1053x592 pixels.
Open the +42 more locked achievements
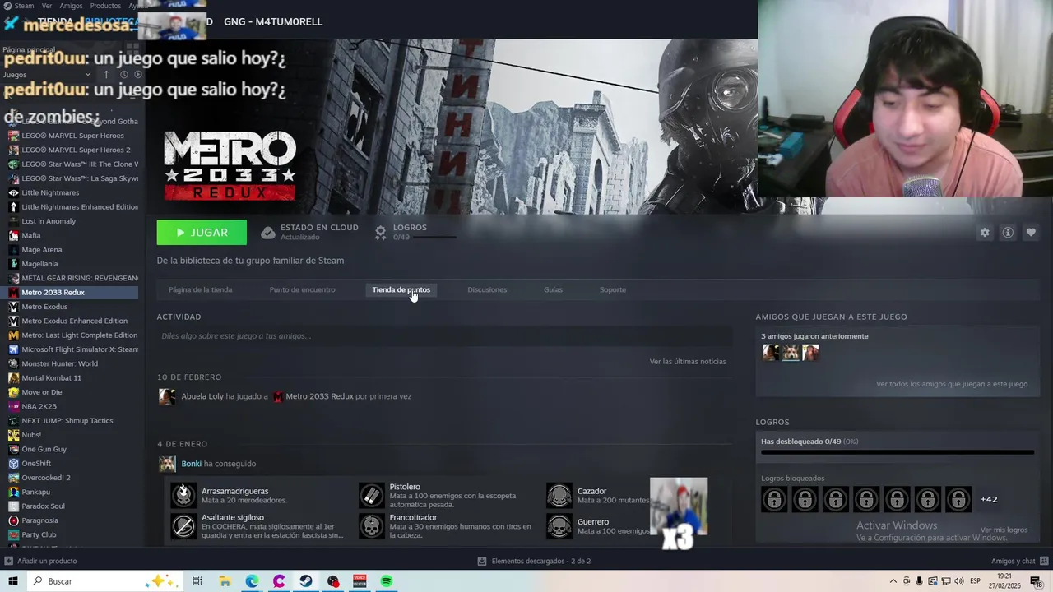pos(989,499)
